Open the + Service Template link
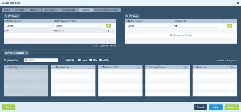This screenshot has width=241, height=112. [227, 60]
